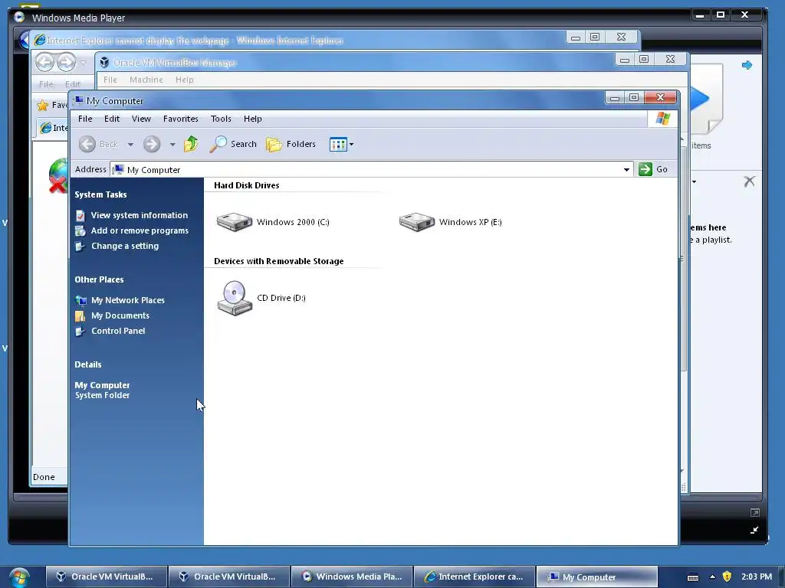
Task: Collapse the Details header
Action: pos(88,364)
